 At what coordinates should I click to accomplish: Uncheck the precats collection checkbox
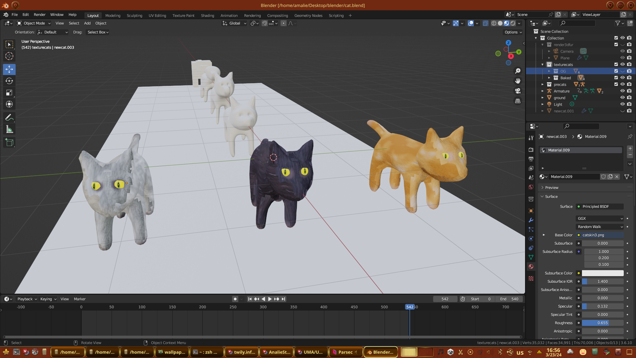click(616, 84)
